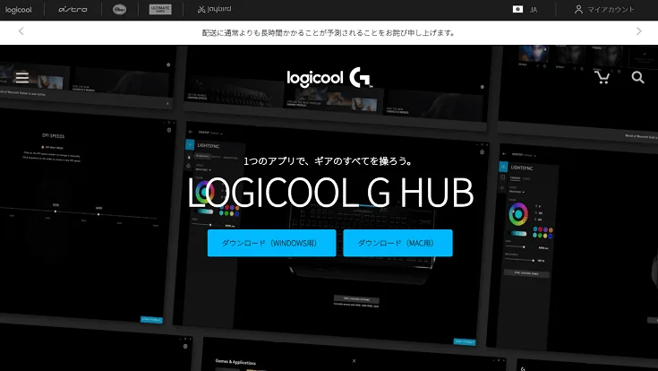This screenshot has width=658, height=371.
Task: Open the Astro brand link
Action: point(73,9)
